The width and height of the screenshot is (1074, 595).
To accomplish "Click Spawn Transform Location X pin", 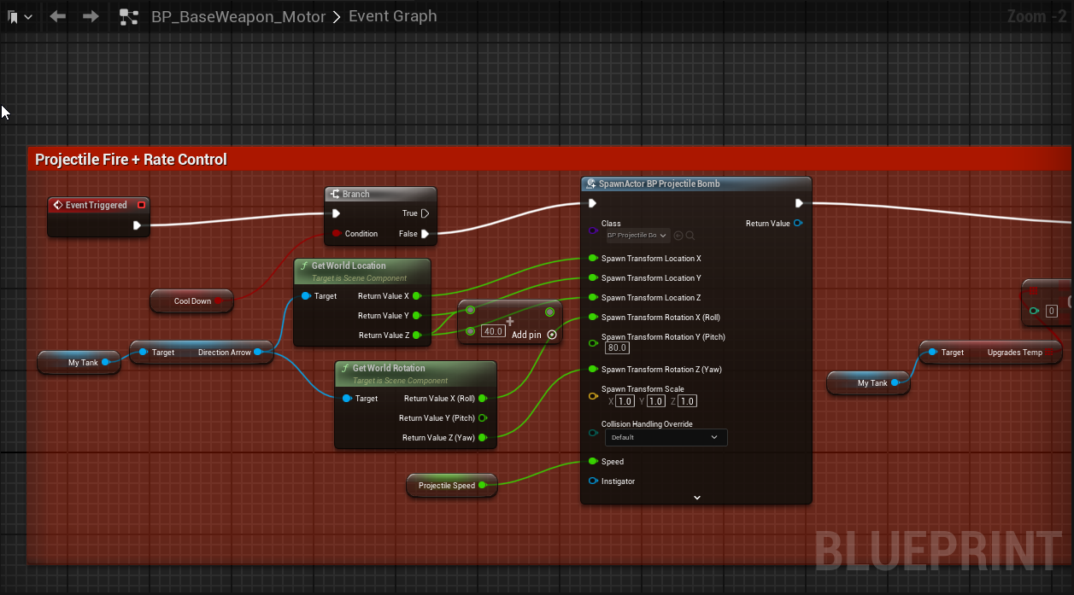I will coord(592,258).
